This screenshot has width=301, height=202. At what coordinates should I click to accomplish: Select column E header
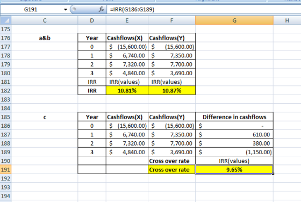point(127,20)
